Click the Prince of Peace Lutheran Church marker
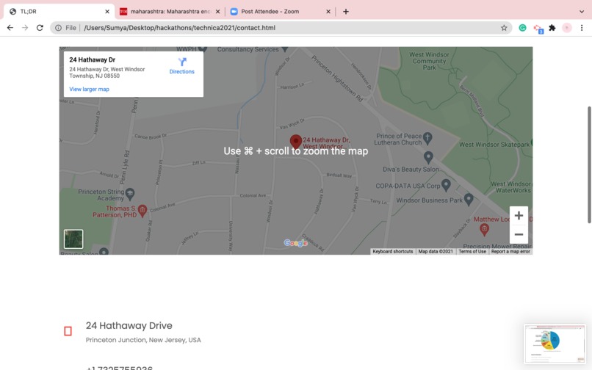Viewport: 592px width, 370px height. coord(427,138)
